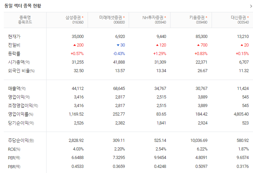Click the 등락률 row label

tap(14, 54)
